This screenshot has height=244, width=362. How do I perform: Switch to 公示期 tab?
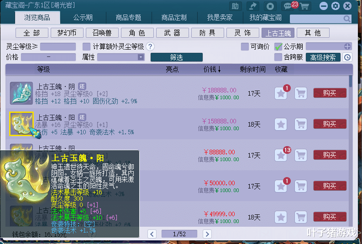[83, 17]
